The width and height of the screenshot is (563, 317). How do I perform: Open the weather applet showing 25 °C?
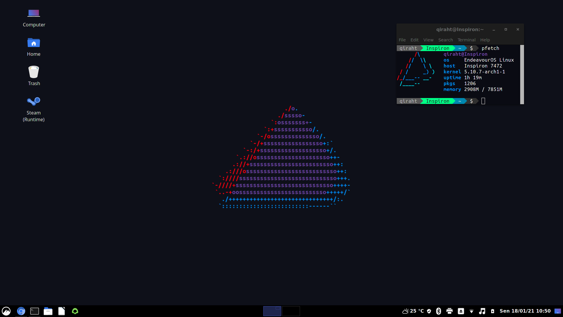pos(413,311)
